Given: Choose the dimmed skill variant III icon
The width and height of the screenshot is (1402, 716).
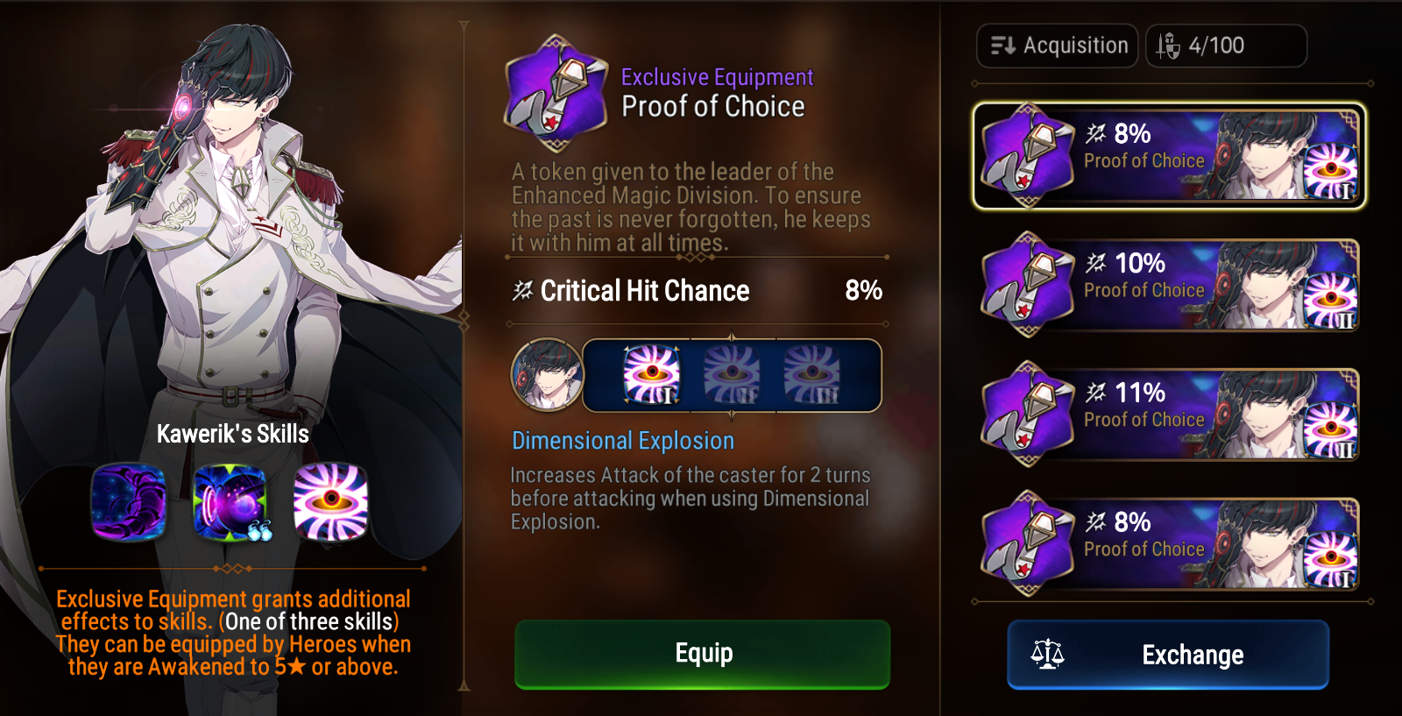Looking at the screenshot, I should click(x=811, y=375).
